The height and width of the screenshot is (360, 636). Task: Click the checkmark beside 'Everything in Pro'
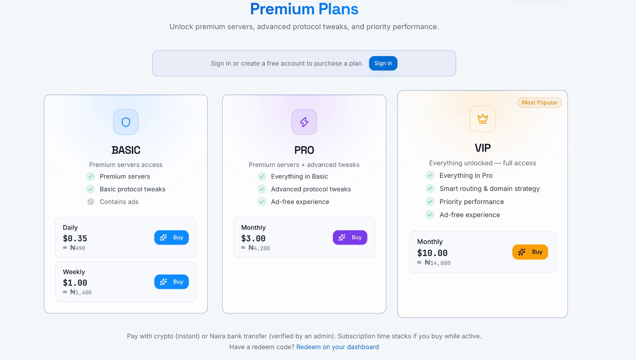tap(430, 175)
